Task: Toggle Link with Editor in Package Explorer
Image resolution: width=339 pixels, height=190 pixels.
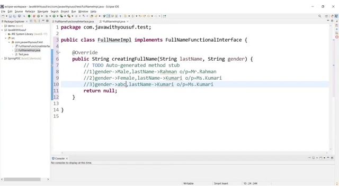Action: point(35,21)
